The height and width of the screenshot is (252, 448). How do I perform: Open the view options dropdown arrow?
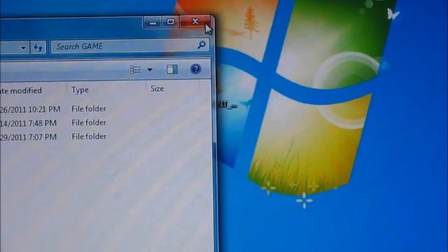(x=150, y=69)
